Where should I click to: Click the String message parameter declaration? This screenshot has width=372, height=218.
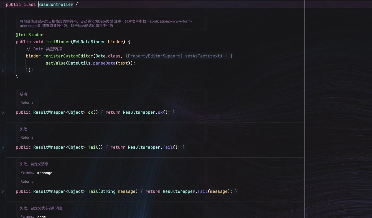[118, 191]
